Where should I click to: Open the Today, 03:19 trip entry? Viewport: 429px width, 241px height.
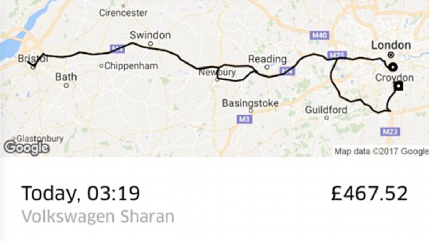click(x=81, y=193)
